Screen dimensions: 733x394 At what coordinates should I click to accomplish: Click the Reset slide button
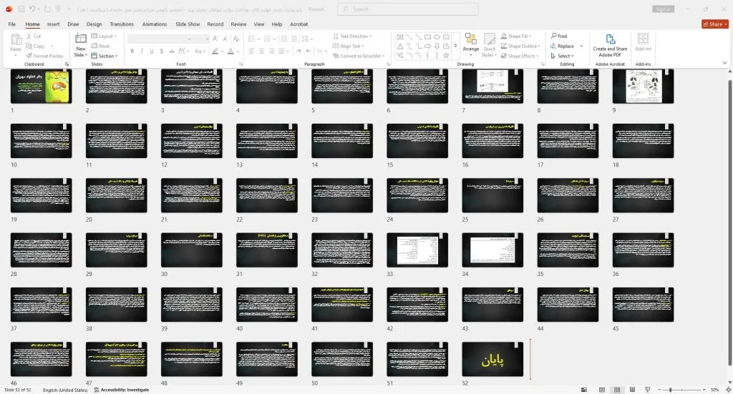(100, 46)
